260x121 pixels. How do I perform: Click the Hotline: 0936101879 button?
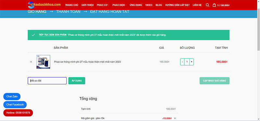pyautogui.click(x=18, y=113)
